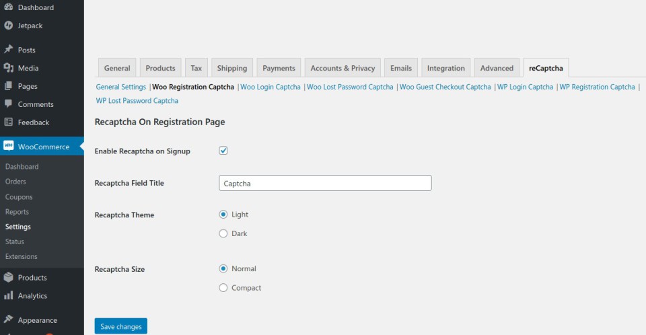
Task: Open WP Lost Password Captcha section
Action: (137, 100)
